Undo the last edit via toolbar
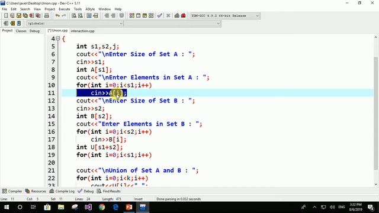 point(57,16)
